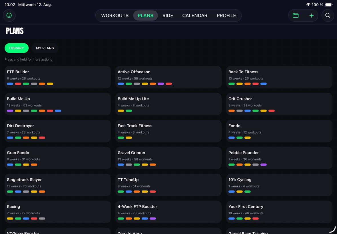Viewport: 337px width, 234px height.
Task: Open the CALENDAR tab
Action: (195, 15)
